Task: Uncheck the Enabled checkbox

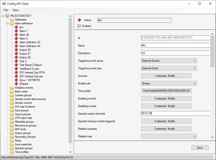Action: (79, 26)
